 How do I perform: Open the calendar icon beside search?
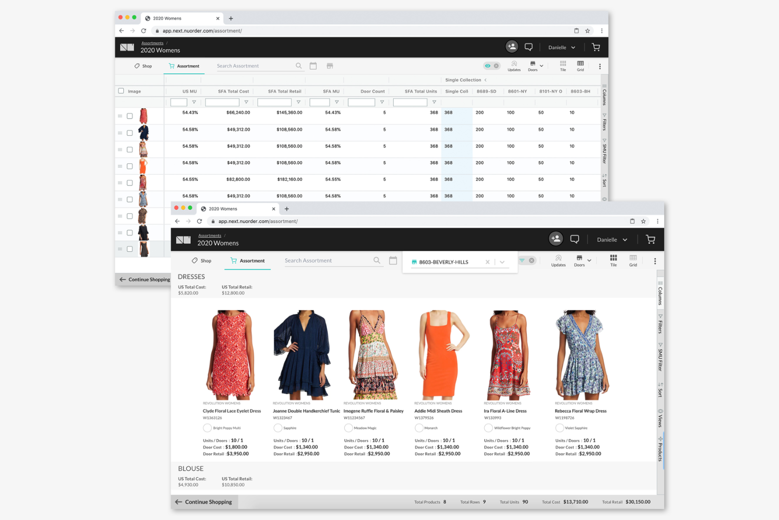[x=393, y=260]
